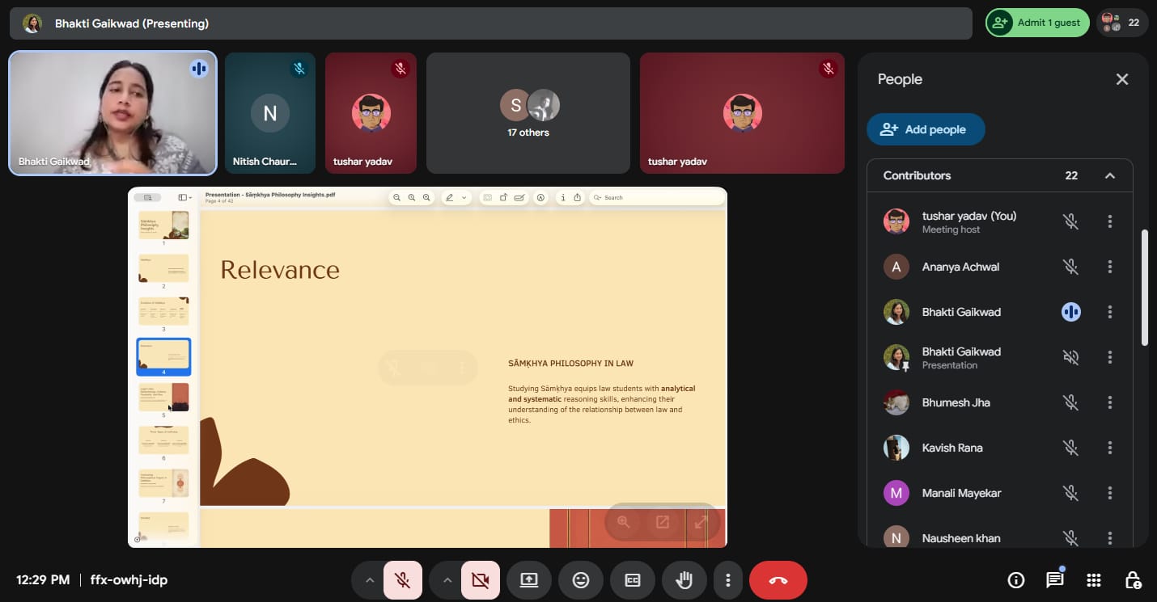Click the raise hand icon
Image resolution: width=1157 pixels, height=602 pixels.
(x=684, y=580)
